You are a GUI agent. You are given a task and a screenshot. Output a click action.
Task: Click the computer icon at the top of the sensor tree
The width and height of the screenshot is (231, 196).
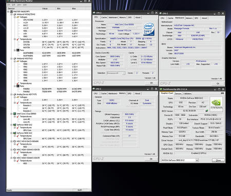[x=11, y=12]
